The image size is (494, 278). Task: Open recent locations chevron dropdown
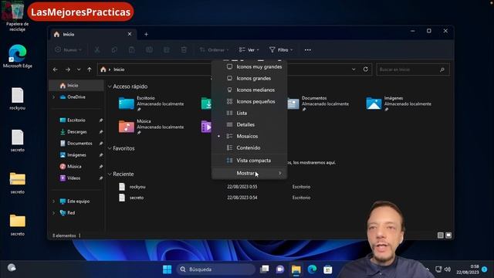pyautogui.click(x=79, y=69)
